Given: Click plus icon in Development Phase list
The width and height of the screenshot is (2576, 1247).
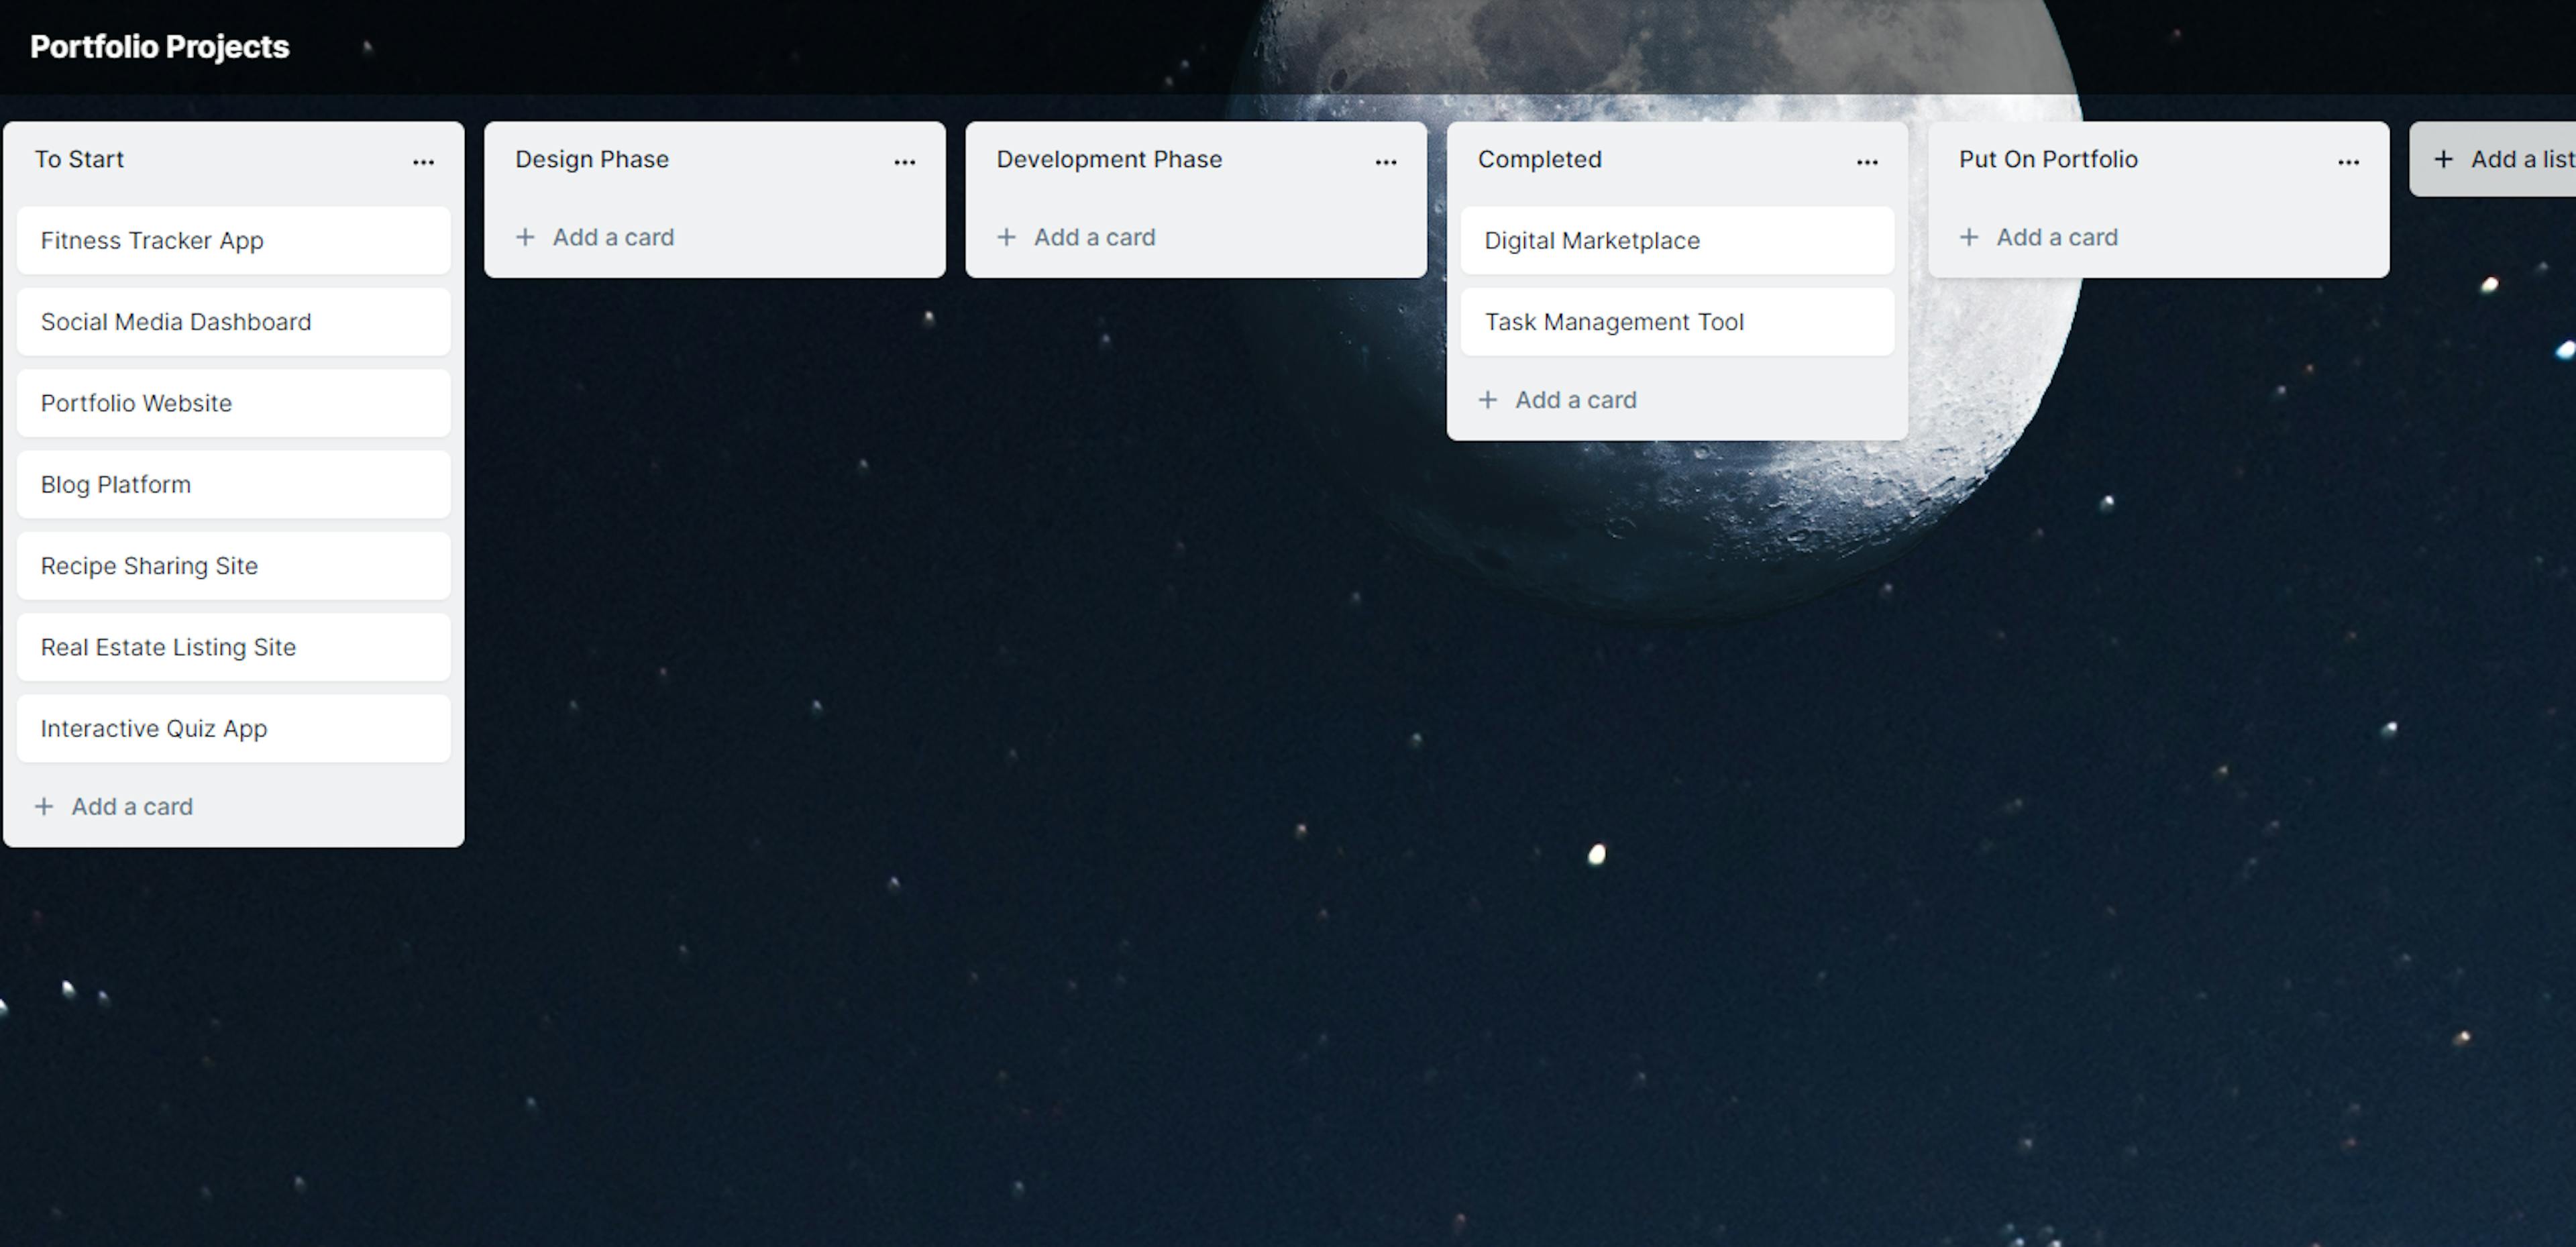Looking at the screenshot, I should tap(1006, 237).
